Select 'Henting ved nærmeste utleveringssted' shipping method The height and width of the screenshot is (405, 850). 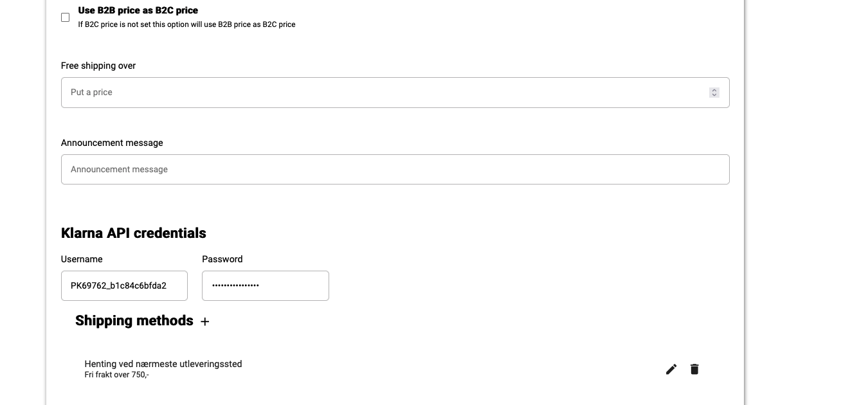[163, 364]
